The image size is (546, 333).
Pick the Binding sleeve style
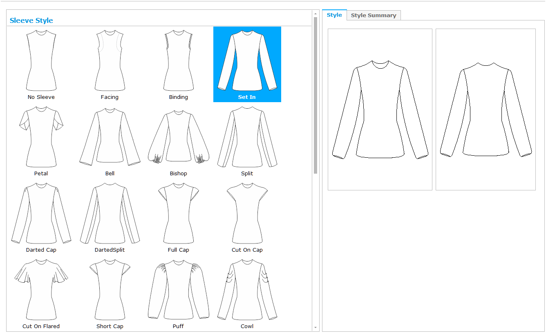click(179, 64)
